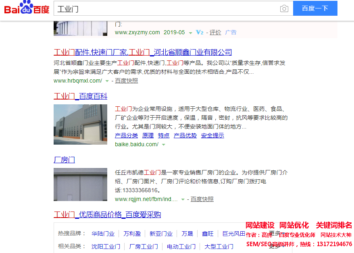The image size is (354, 253).
Task: Click the 百度一下 search button
Action: [x=315, y=8]
